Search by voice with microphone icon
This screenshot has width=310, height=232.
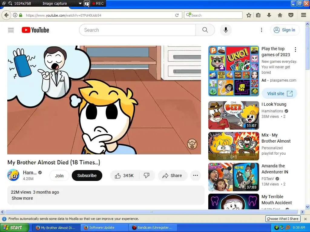(226, 30)
